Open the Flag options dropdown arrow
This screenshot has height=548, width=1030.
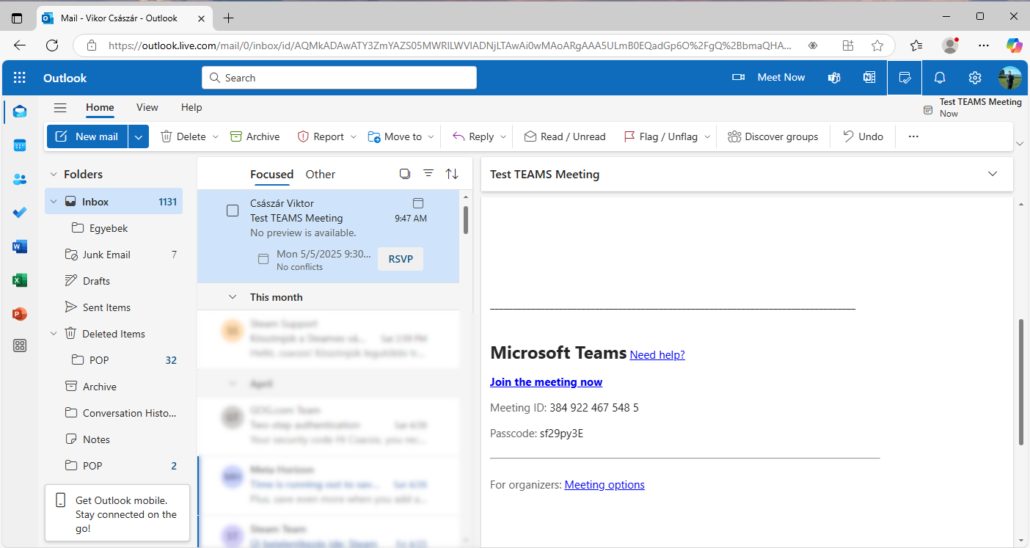tap(708, 136)
